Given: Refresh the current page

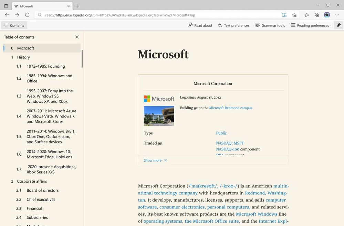Looking at the screenshot, I should click(27, 15).
